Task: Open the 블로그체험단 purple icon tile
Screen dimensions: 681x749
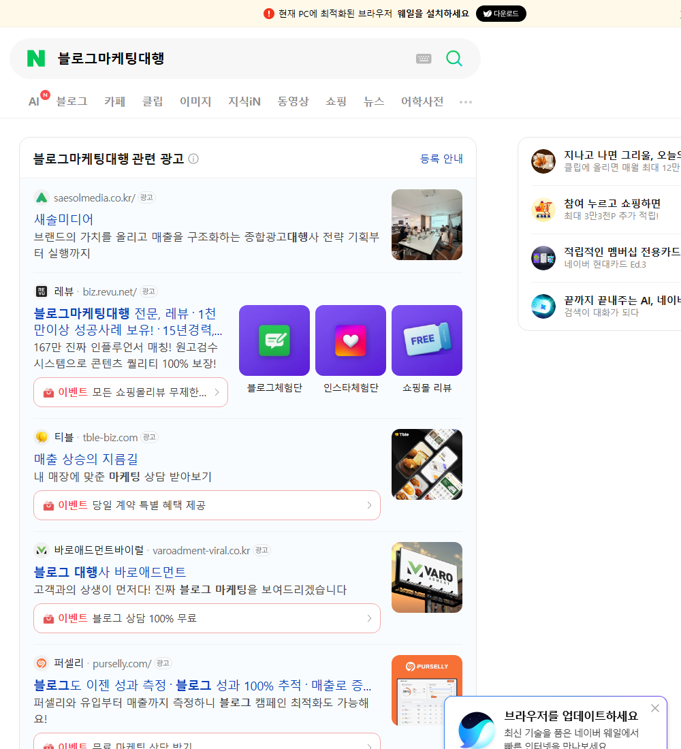Action: point(274,340)
